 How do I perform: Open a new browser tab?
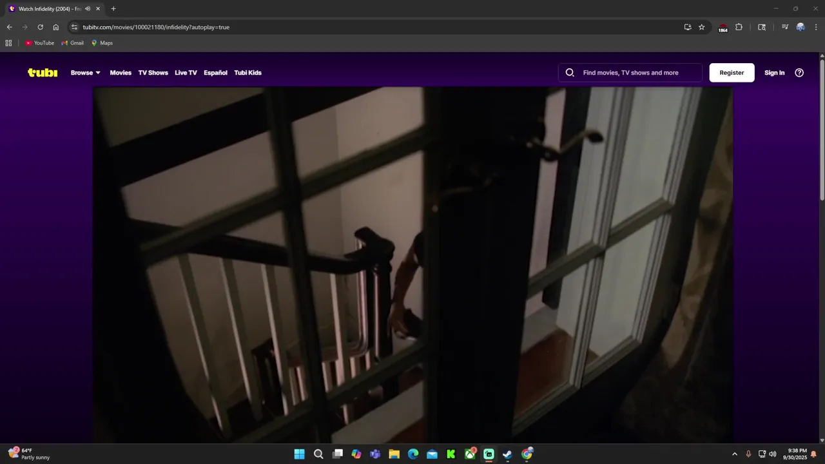point(113,9)
